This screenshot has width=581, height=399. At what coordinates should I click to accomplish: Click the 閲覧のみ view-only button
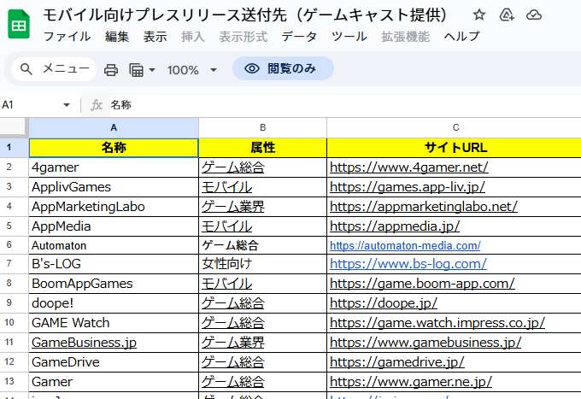283,68
